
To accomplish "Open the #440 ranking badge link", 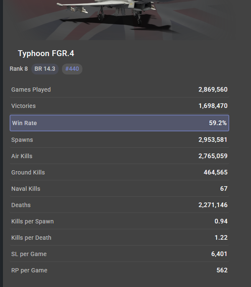I will click(x=72, y=69).
